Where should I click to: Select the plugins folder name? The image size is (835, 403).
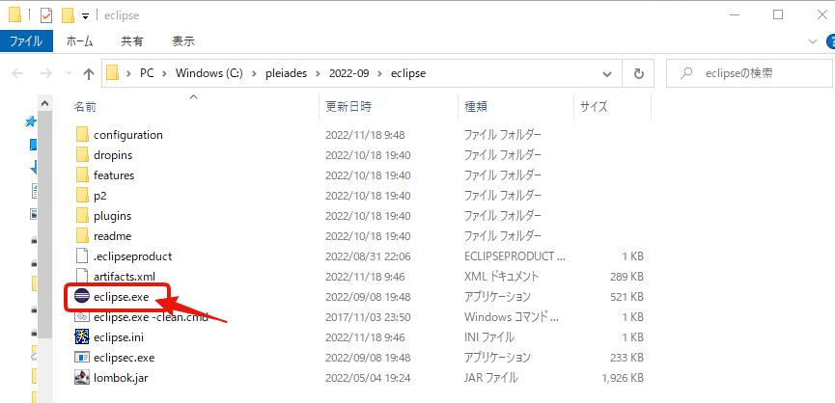(x=112, y=215)
